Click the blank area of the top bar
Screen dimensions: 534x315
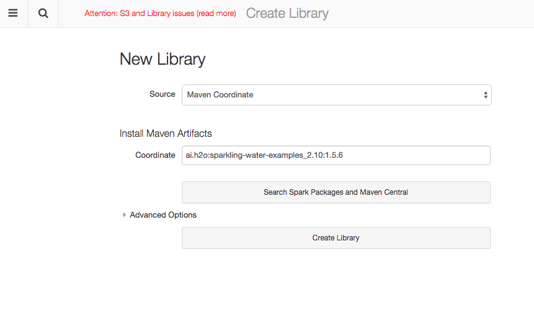[x=433, y=14]
